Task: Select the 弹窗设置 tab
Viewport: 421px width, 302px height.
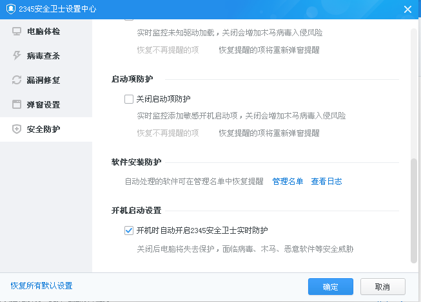Action: click(x=46, y=104)
